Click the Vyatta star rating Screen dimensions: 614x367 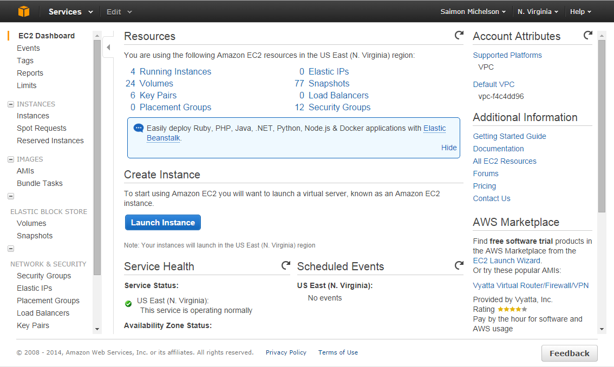coord(512,309)
